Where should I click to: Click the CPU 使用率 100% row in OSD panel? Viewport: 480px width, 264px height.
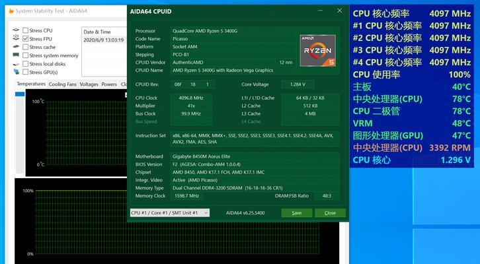(x=412, y=75)
